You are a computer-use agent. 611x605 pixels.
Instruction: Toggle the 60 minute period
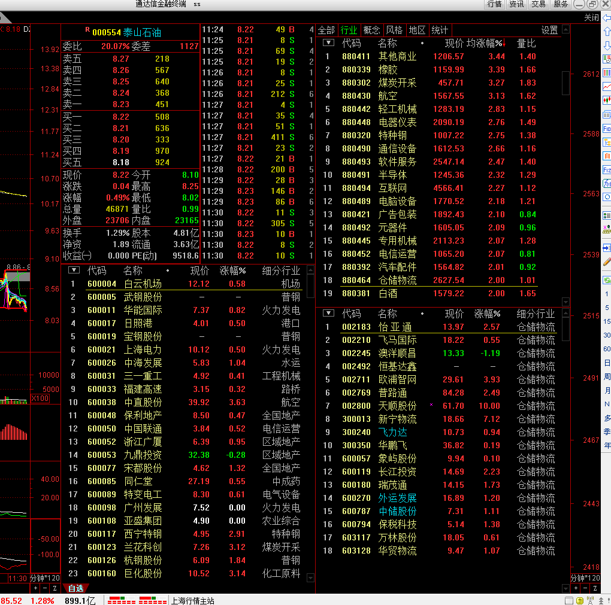point(607,349)
